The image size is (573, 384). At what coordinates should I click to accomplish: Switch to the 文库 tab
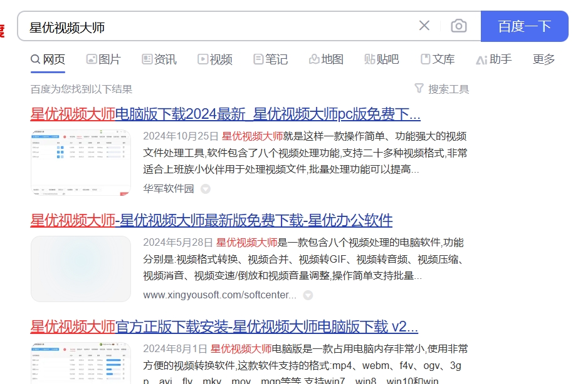tap(438, 59)
